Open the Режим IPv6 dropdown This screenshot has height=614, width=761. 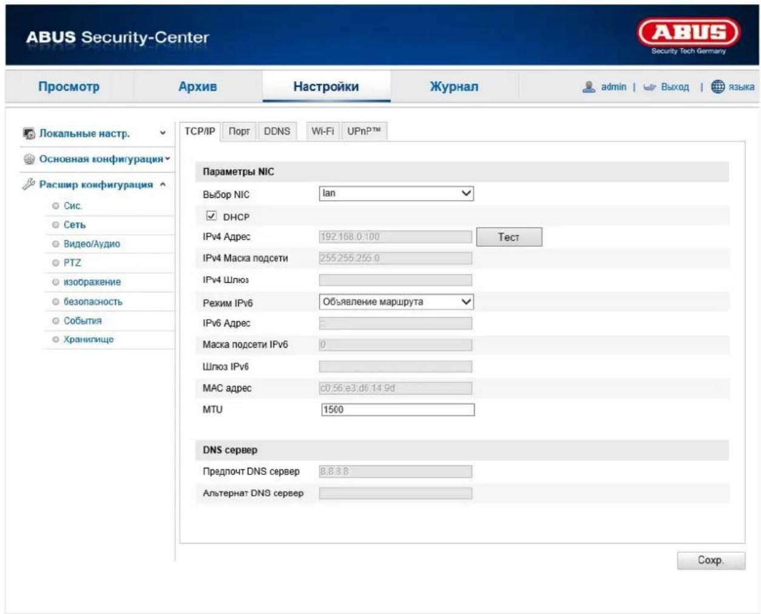click(396, 302)
